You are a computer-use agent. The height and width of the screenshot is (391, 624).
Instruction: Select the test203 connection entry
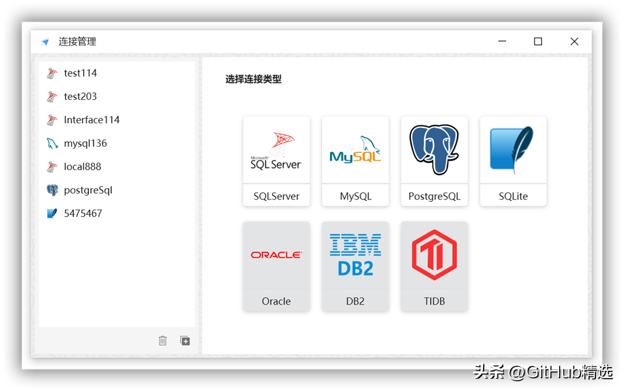pyautogui.click(x=117, y=96)
